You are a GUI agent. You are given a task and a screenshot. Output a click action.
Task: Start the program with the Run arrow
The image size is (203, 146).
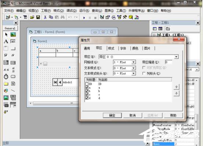84,18
